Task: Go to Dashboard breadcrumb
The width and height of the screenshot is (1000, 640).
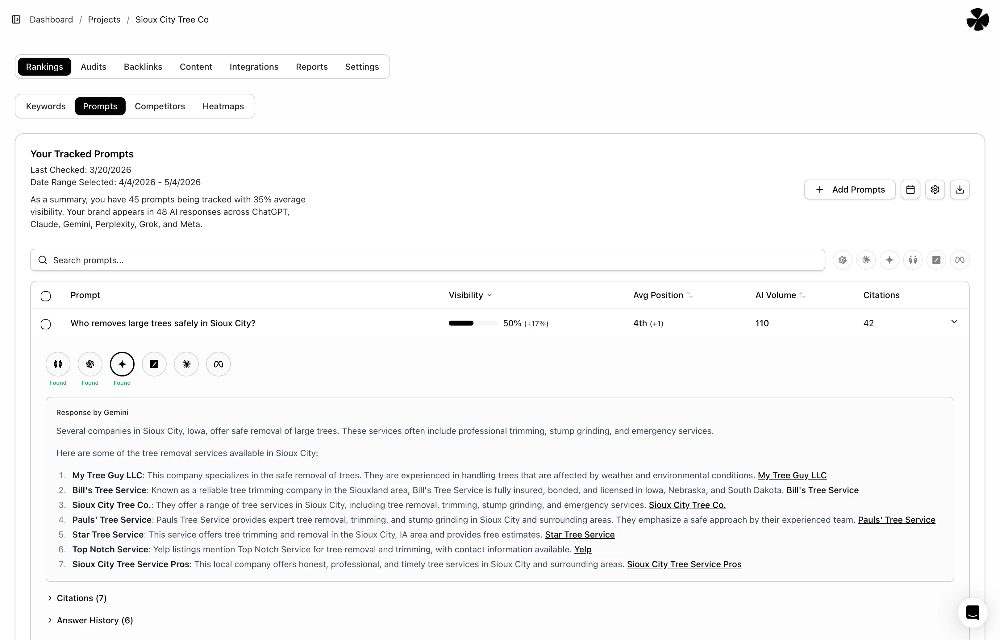Action: pos(51,19)
